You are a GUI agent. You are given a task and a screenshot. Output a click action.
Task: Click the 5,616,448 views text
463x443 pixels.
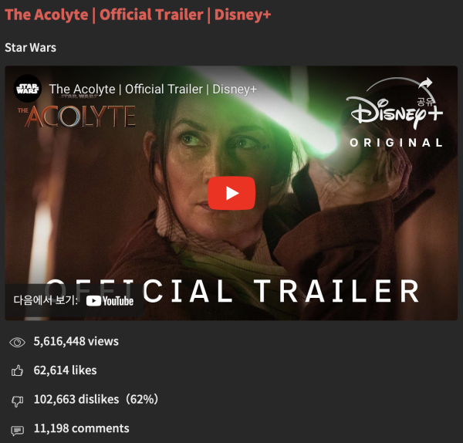76,341
